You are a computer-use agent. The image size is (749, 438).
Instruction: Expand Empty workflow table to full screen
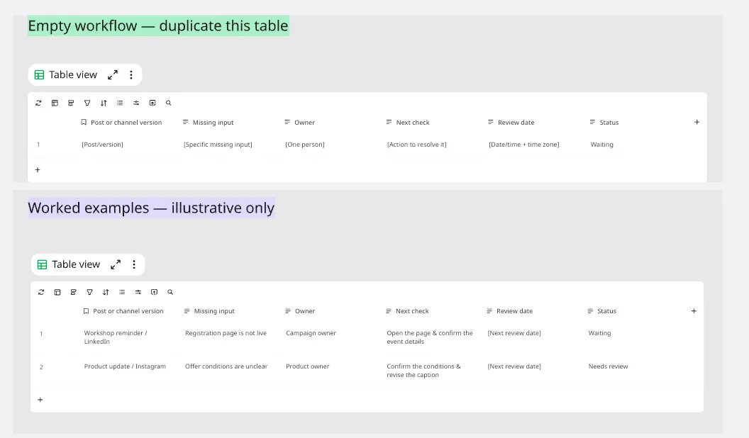click(113, 75)
